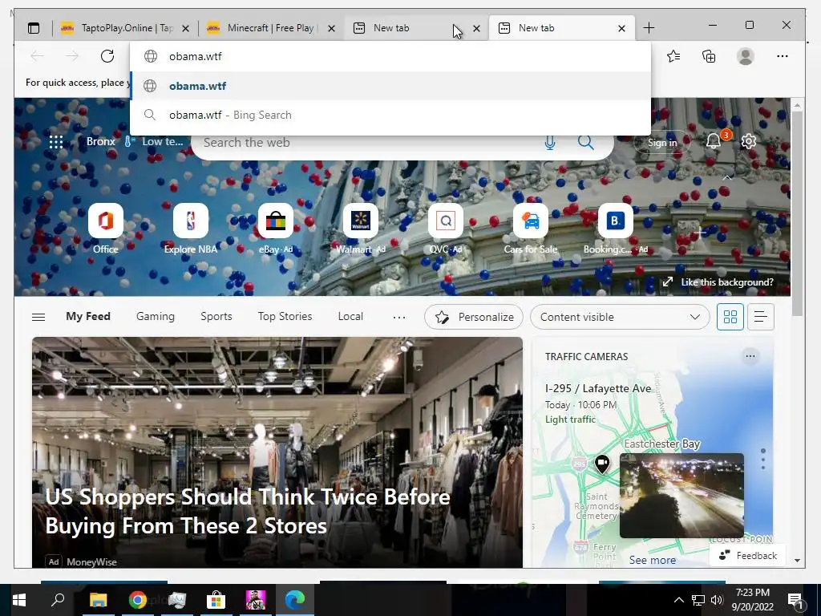Open Windows Start menu

tap(19, 599)
